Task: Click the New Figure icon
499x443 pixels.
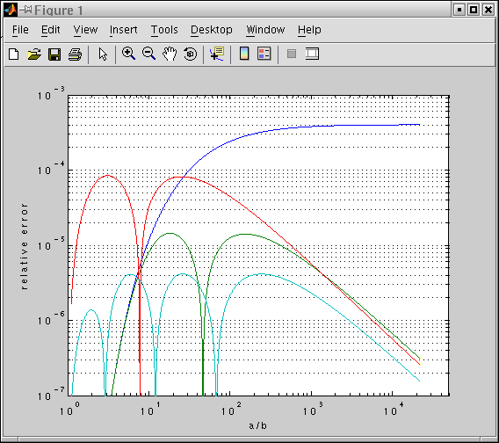Action: pos(14,54)
